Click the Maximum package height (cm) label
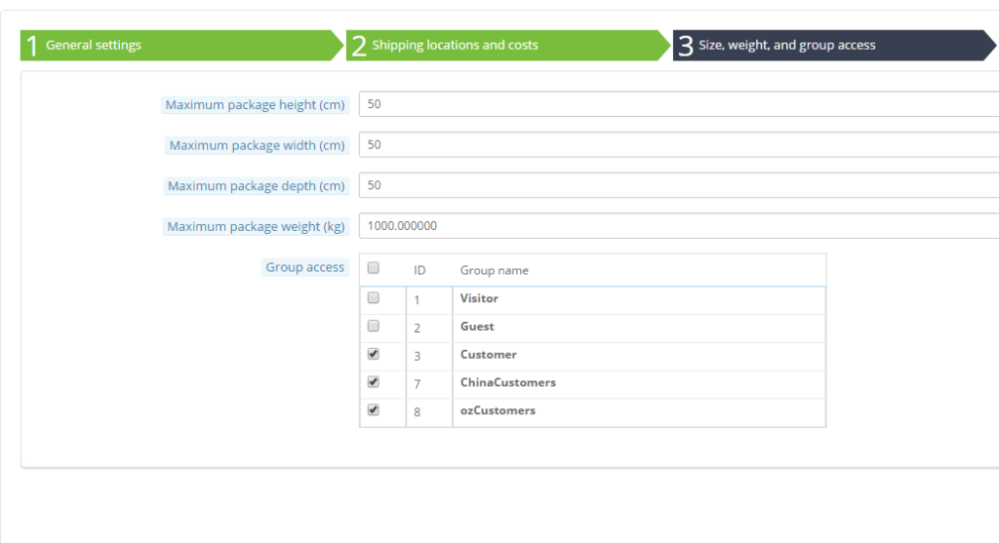The image size is (999, 543). click(x=255, y=104)
